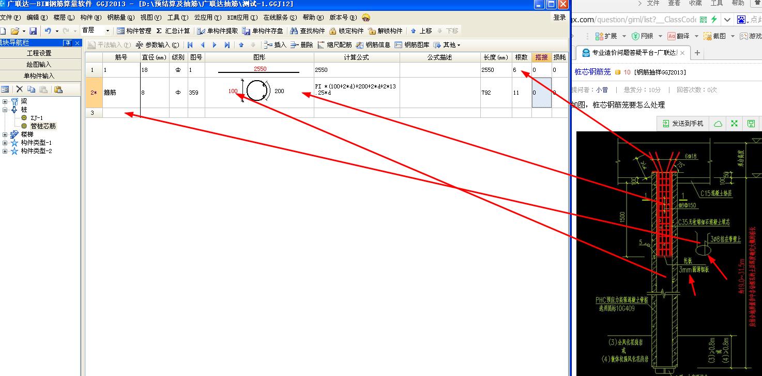The image size is (762, 376).
Task: Click the undo arrow icon
Action: tap(48, 31)
